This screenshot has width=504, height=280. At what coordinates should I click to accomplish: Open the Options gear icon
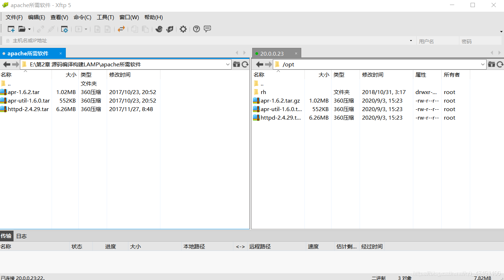[183, 29]
